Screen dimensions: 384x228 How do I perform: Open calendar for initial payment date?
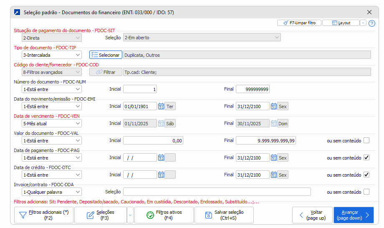pos(161,158)
